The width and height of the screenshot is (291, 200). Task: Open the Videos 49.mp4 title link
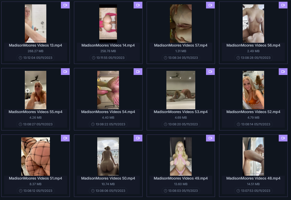click(181, 178)
